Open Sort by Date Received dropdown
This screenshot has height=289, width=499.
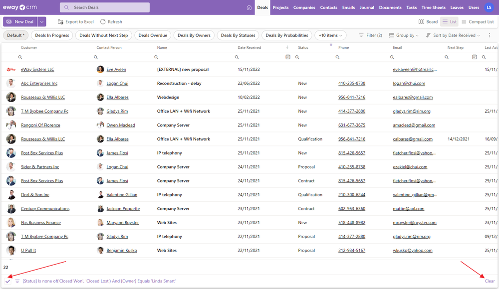pyautogui.click(x=453, y=35)
